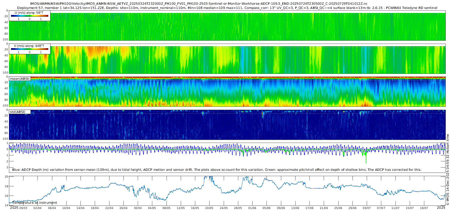Click the 20 tick on temperature y-axis

[7, 177]
